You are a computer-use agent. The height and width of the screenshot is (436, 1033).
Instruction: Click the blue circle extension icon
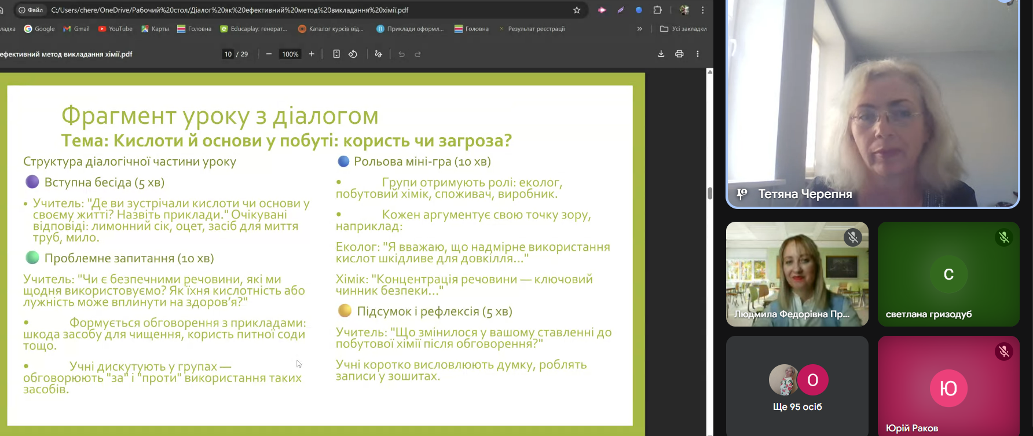pos(639,10)
